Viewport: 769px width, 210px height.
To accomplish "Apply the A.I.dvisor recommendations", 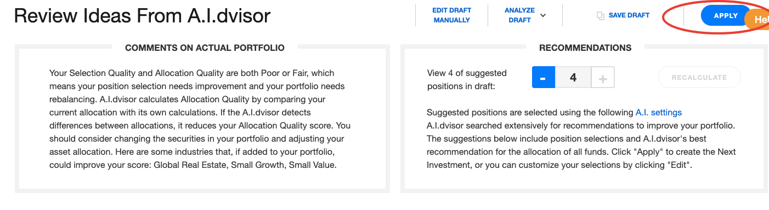I will click(x=725, y=16).
